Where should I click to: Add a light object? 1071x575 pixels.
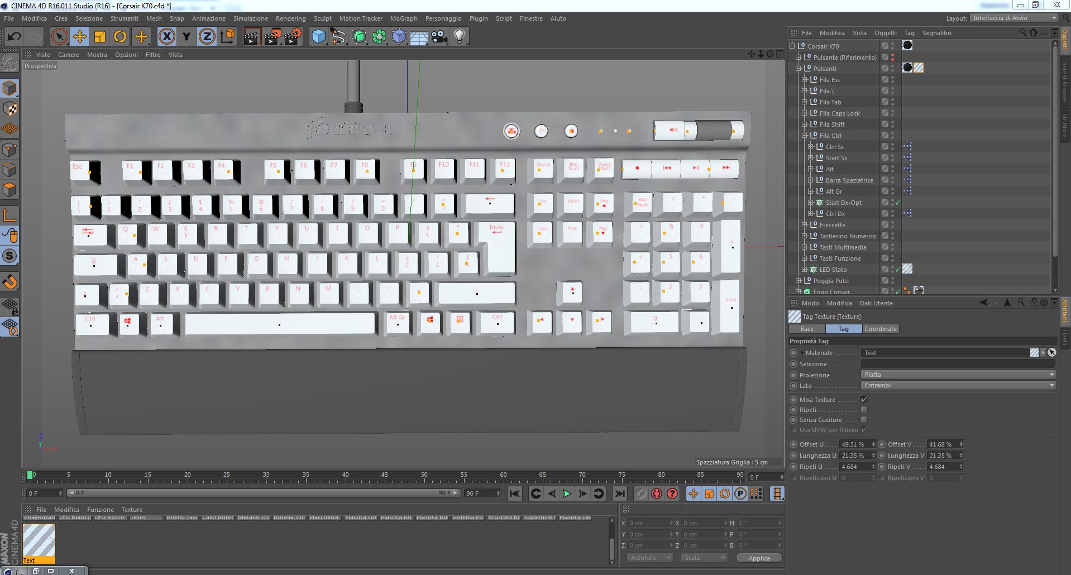460,37
